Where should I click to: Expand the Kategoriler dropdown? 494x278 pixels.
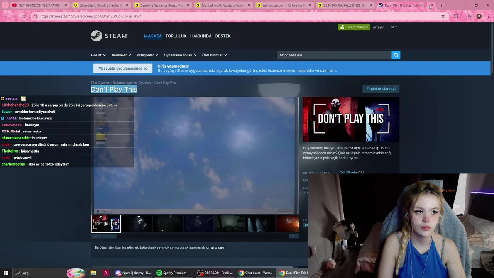147,55
